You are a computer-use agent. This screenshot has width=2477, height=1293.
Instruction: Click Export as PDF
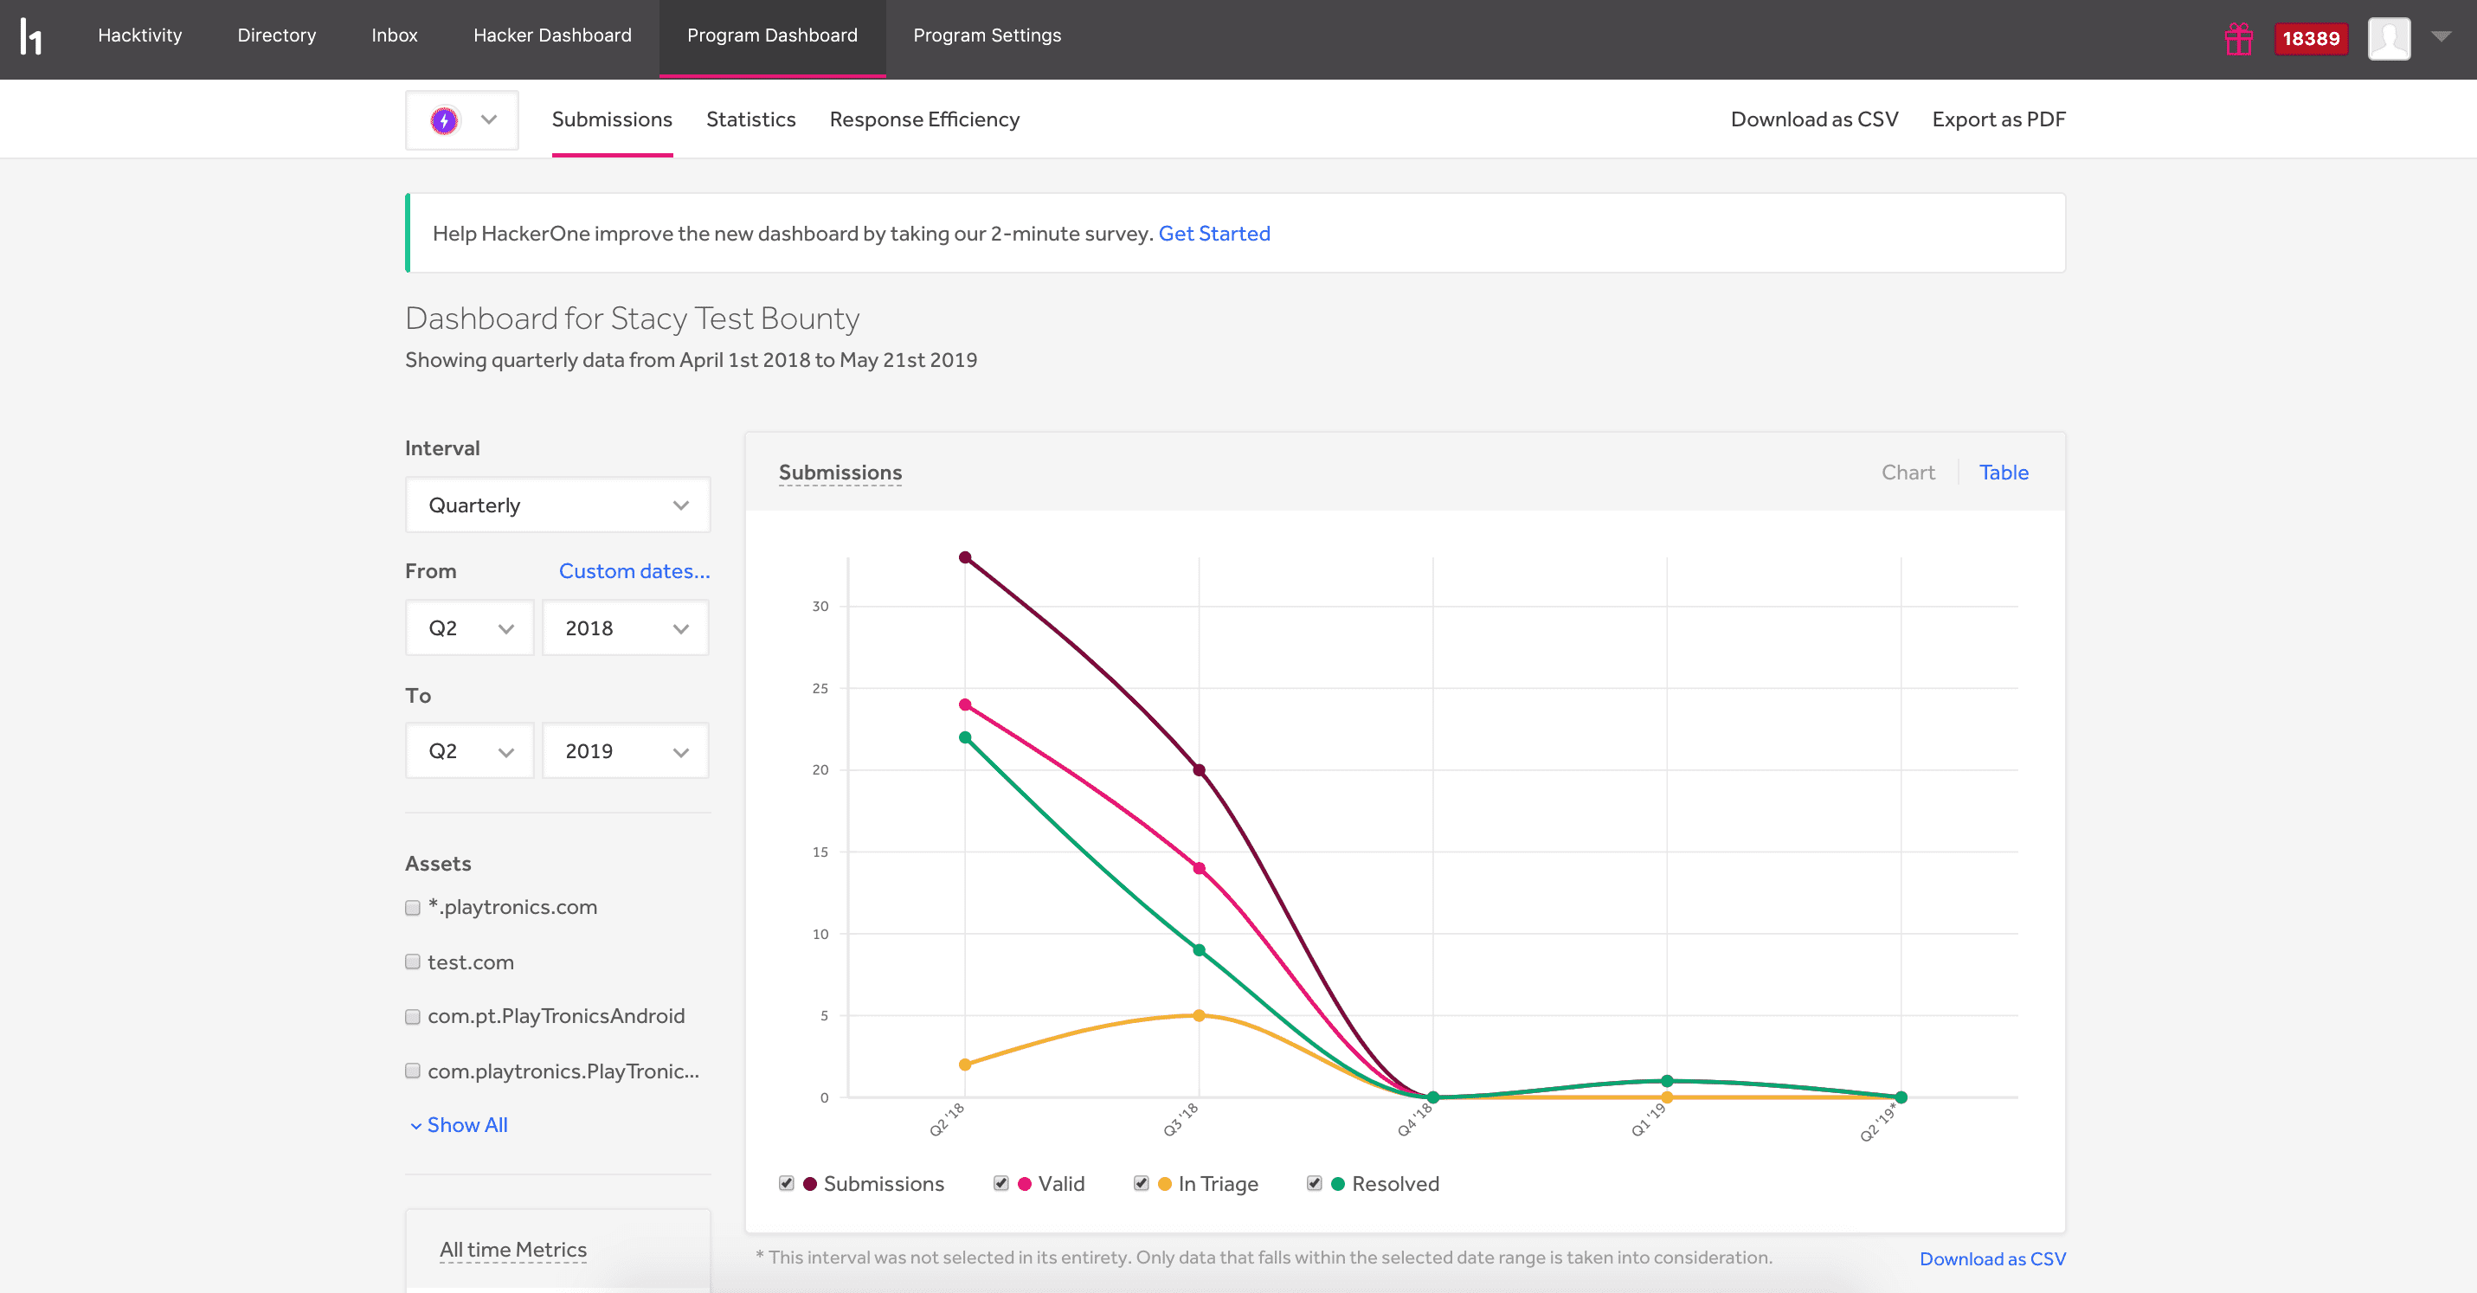(1998, 119)
